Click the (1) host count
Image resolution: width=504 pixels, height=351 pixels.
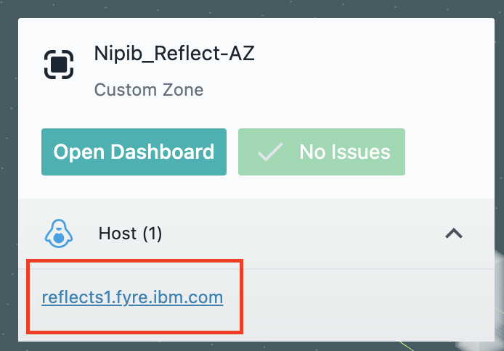[x=152, y=234]
